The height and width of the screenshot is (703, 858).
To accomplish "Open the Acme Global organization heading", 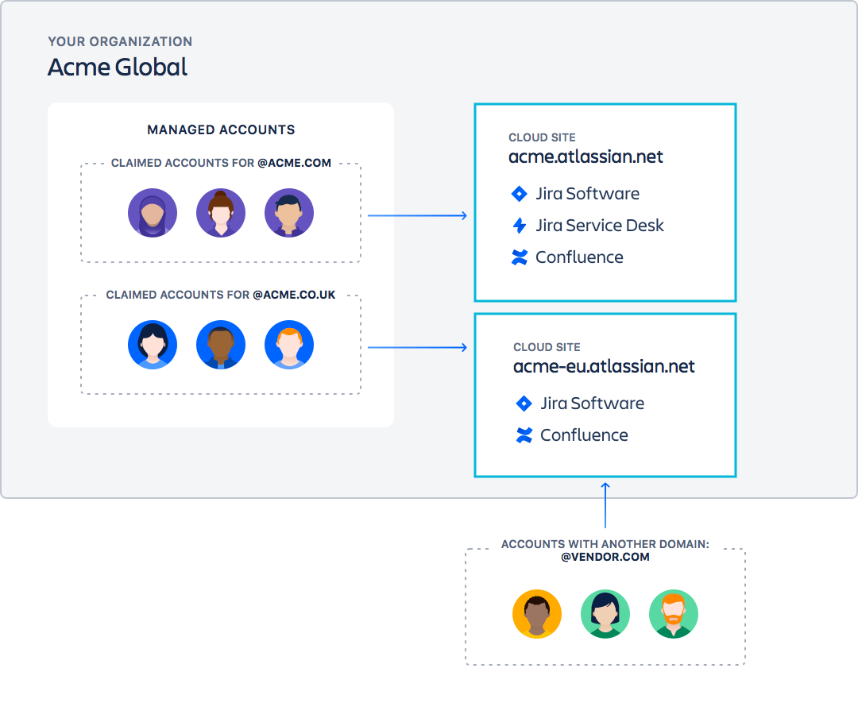I will pos(118,68).
